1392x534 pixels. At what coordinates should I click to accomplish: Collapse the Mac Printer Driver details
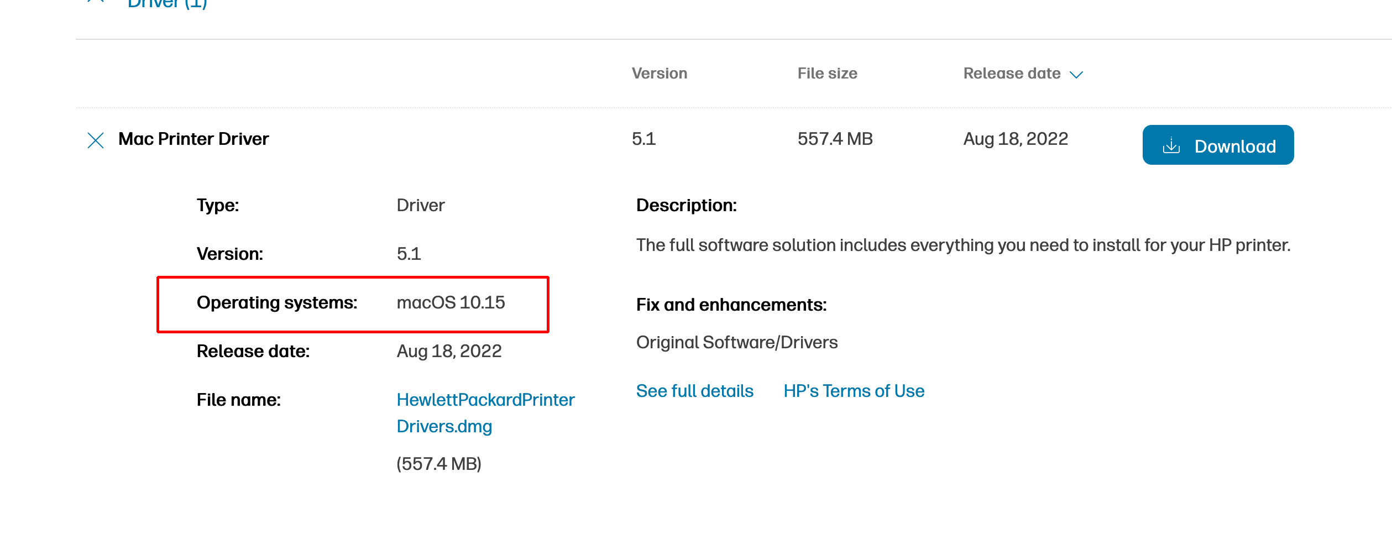pyautogui.click(x=96, y=140)
